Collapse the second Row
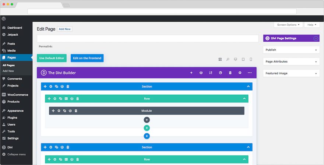Image resolution: width=324 pixels, height=165 pixels. tap(244, 159)
